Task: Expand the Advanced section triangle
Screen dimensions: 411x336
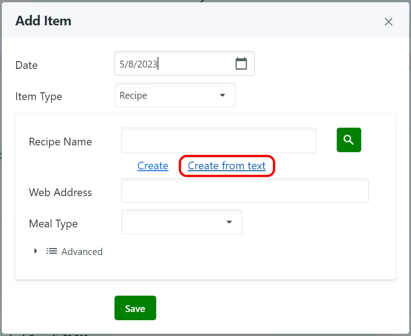Action: tap(36, 251)
